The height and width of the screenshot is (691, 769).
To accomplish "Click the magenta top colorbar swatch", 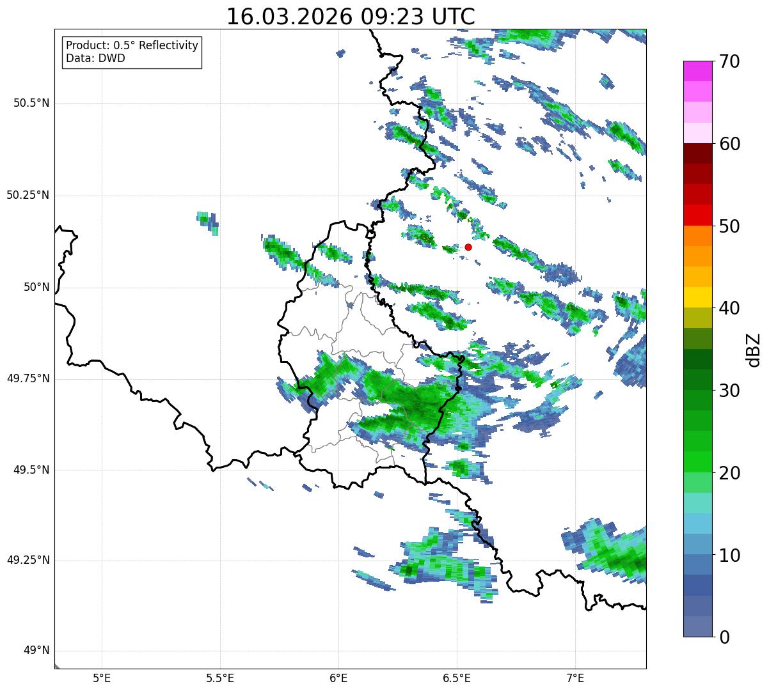I will 698,72.
